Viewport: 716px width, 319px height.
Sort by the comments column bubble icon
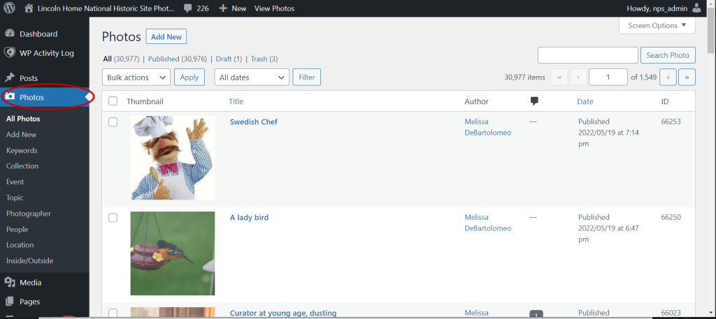point(534,101)
